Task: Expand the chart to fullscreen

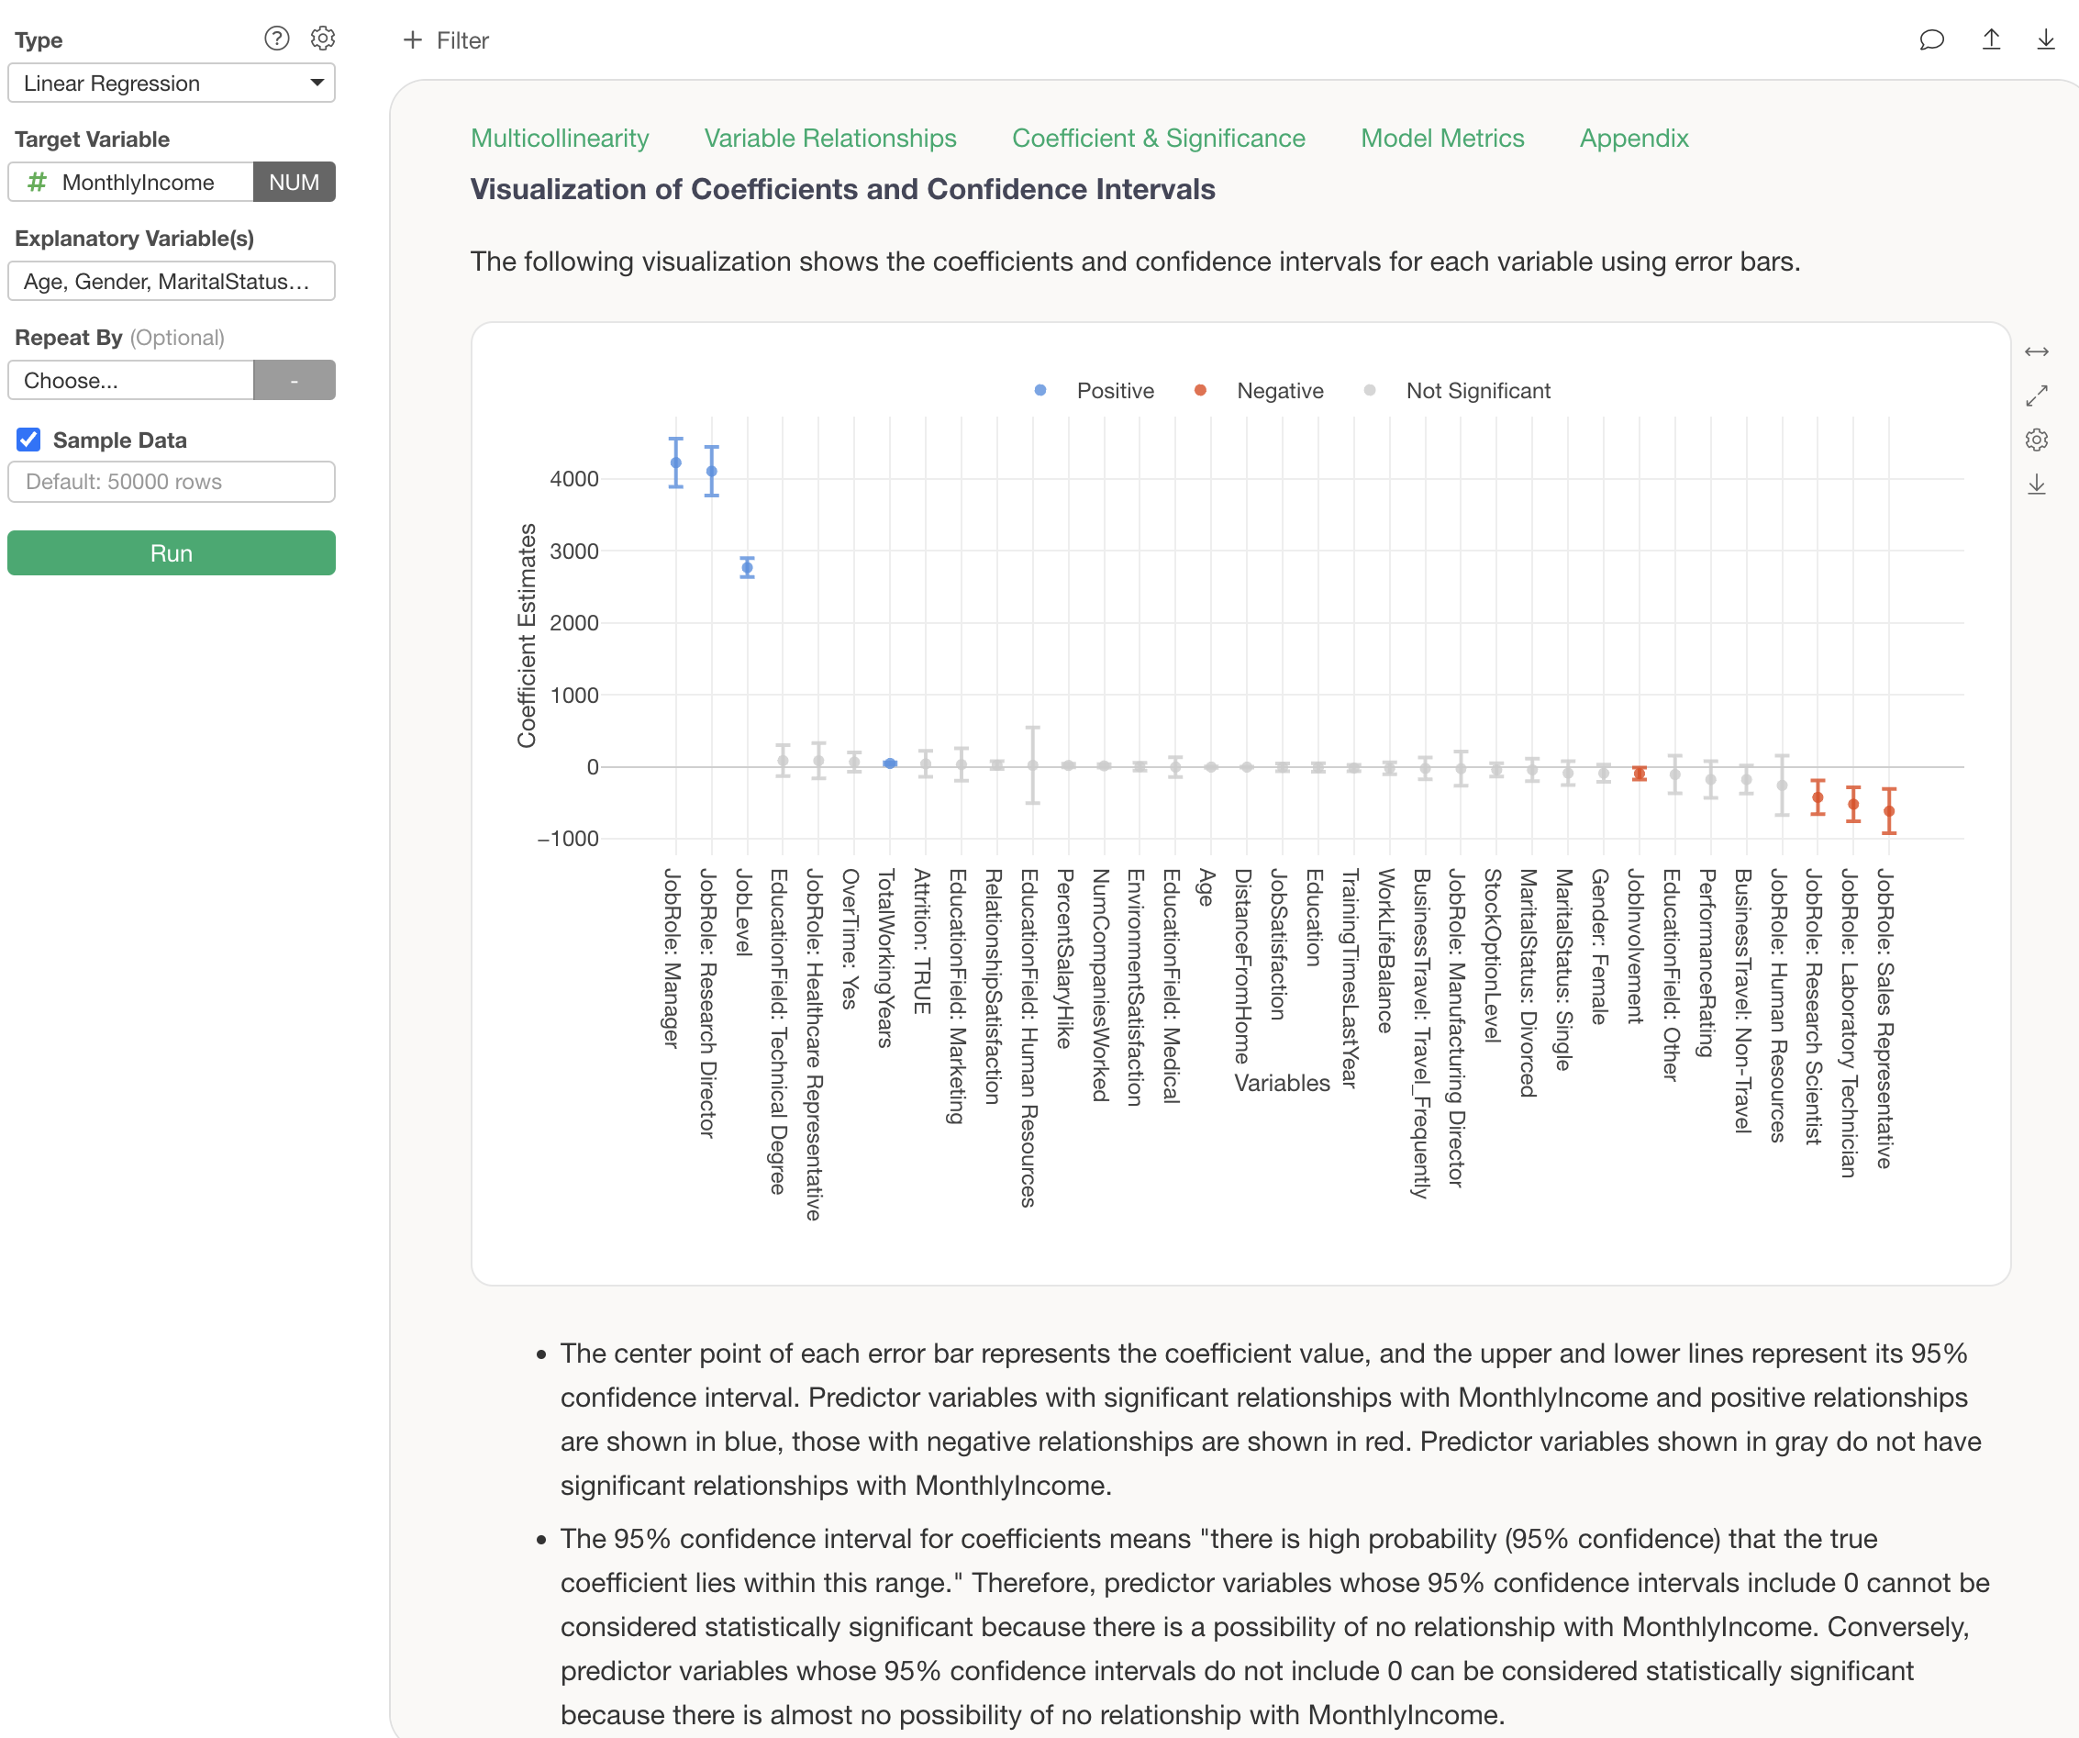Action: tap(2037, 396)
